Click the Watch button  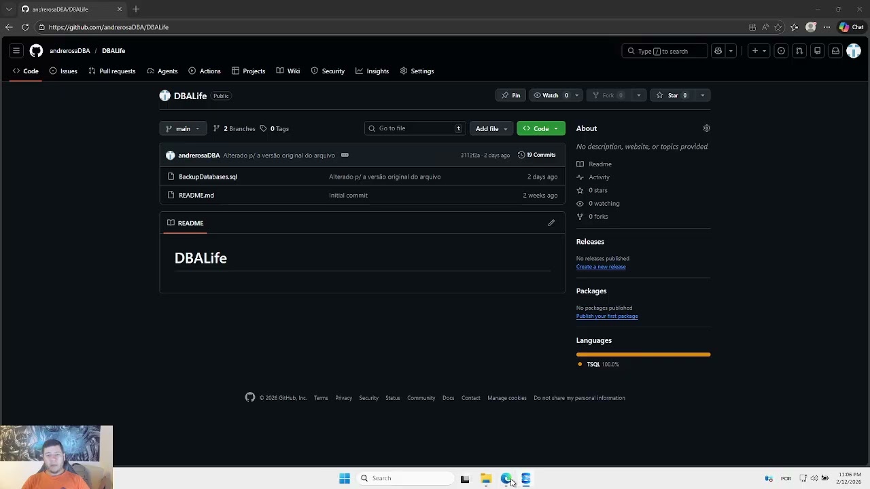click(x=551, y=96)
